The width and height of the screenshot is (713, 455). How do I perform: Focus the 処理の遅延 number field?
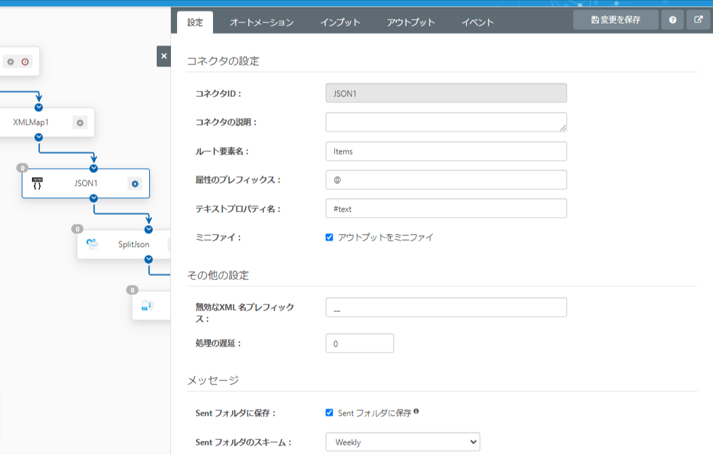click(x=360, y=344)
